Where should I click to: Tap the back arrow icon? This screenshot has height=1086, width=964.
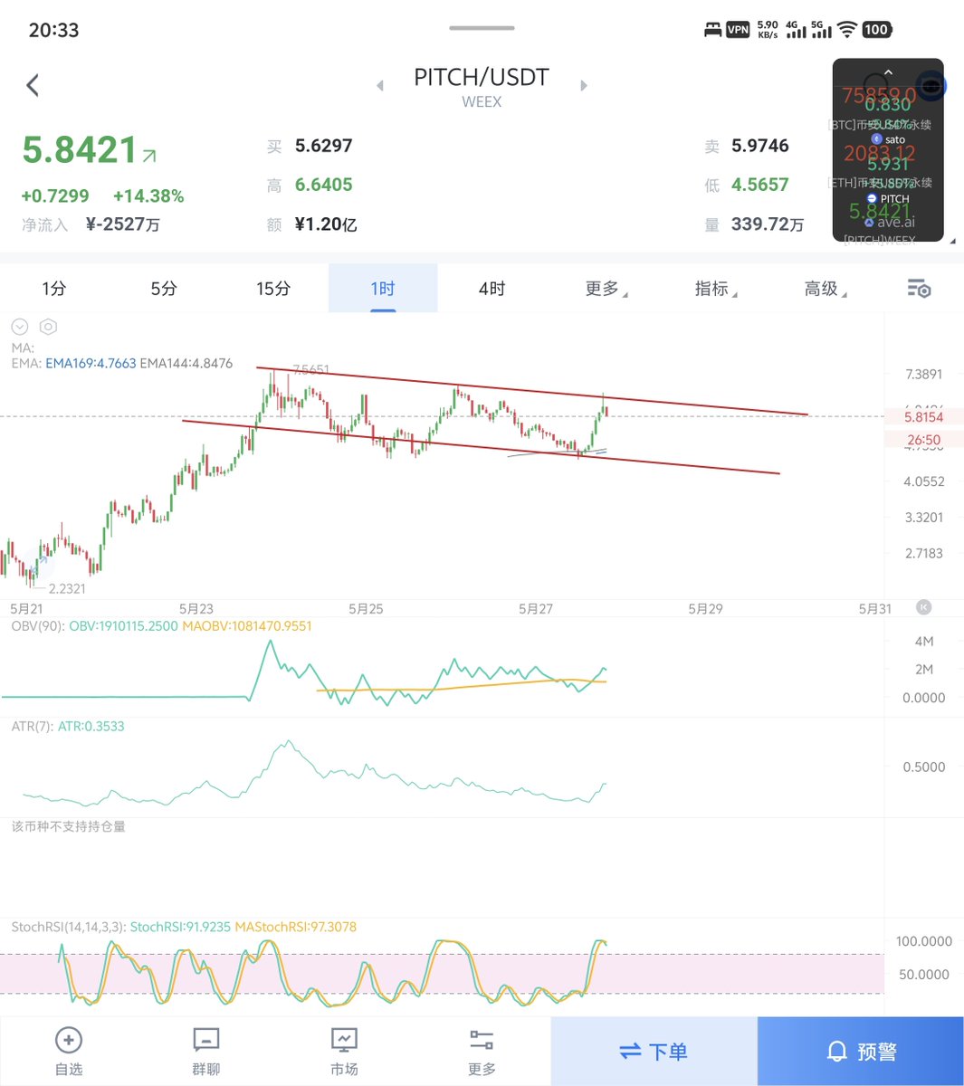click(33, 86)
